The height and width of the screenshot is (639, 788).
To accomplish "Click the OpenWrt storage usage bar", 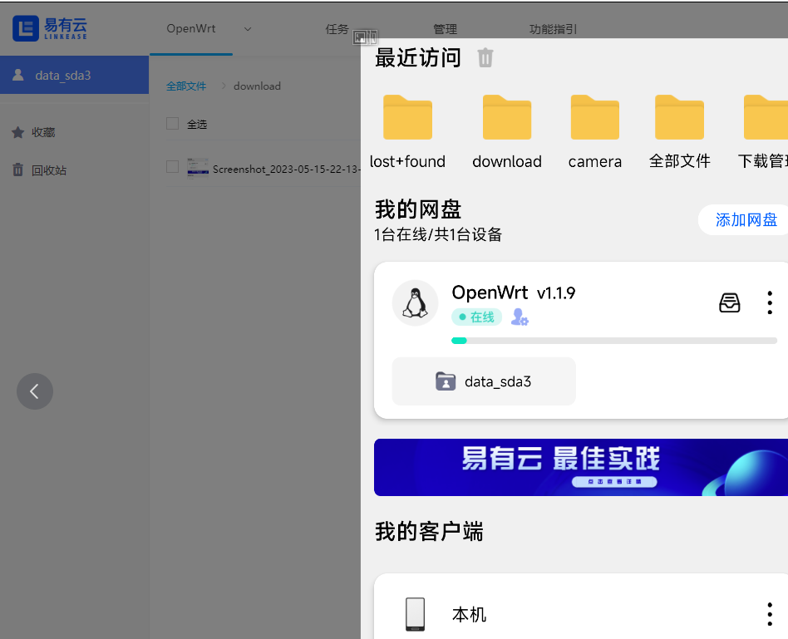I will [x=613, y=341].
